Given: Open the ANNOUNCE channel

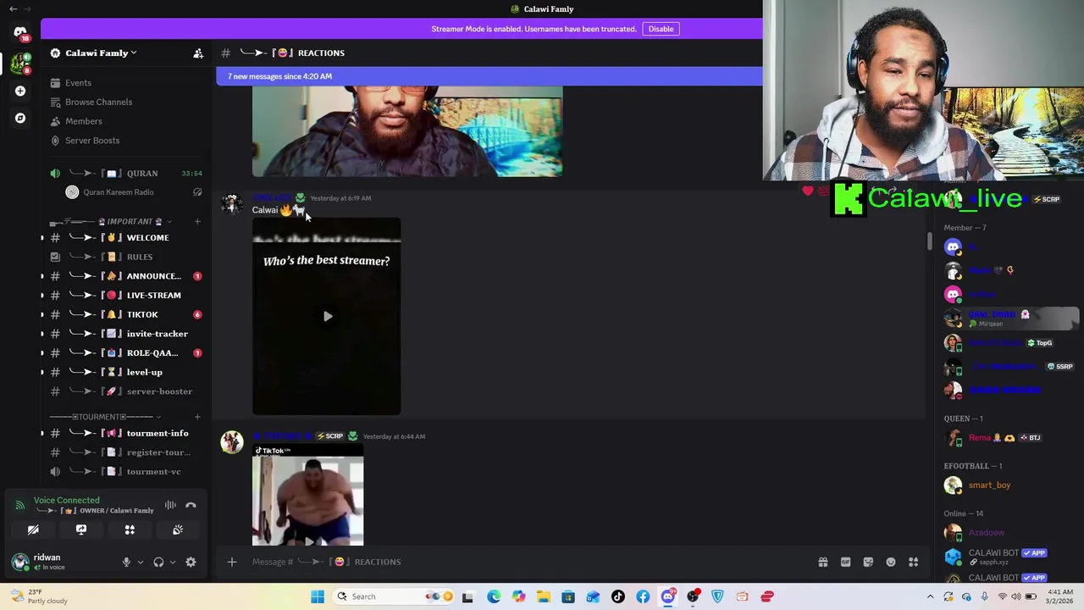Looking at the screenshot, I should [127, 276].
